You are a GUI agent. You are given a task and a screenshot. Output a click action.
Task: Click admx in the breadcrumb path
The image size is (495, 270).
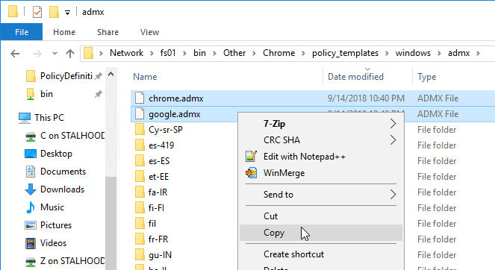(458, 53)
